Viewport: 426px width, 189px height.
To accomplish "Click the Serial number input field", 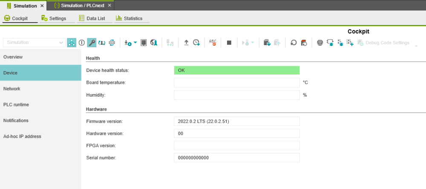I will pos(236,158).
